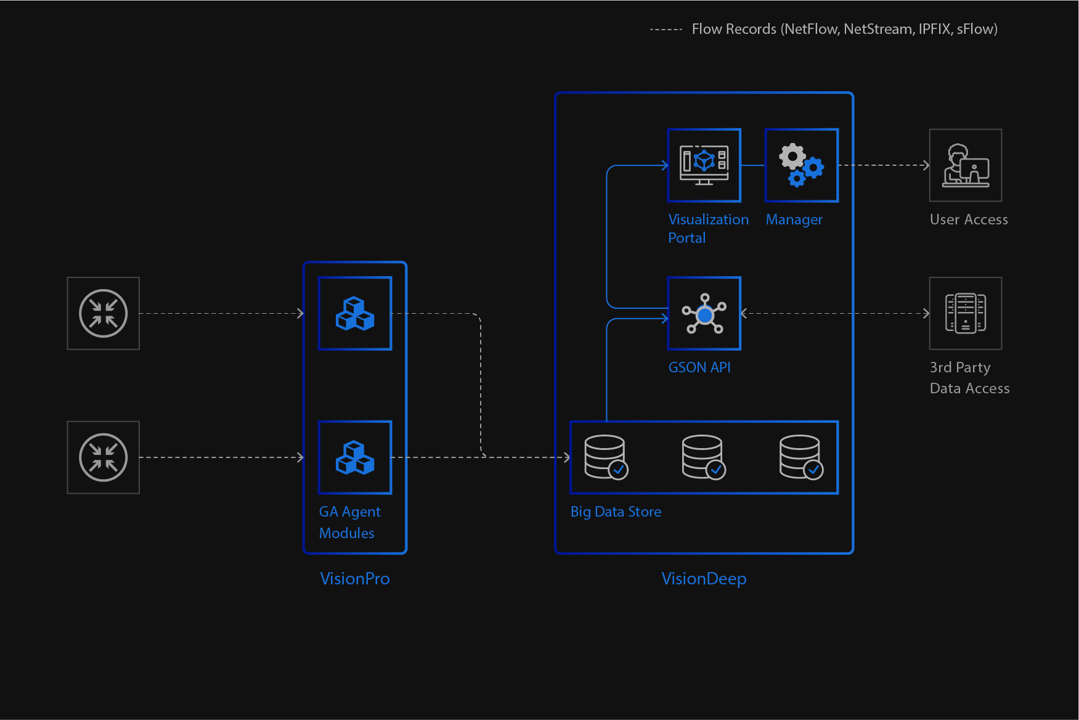Click the lower router icon on the left

point(104,457)
